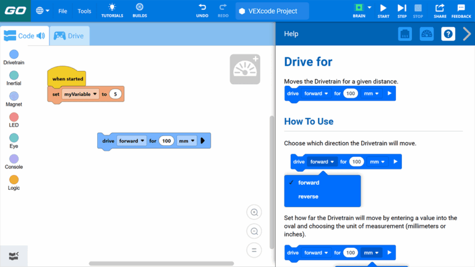This screenshot has height=267, width=475.
Task: Expand the Brain dropdown arrow
Action: pyautogui.click(x=369, y=7)
